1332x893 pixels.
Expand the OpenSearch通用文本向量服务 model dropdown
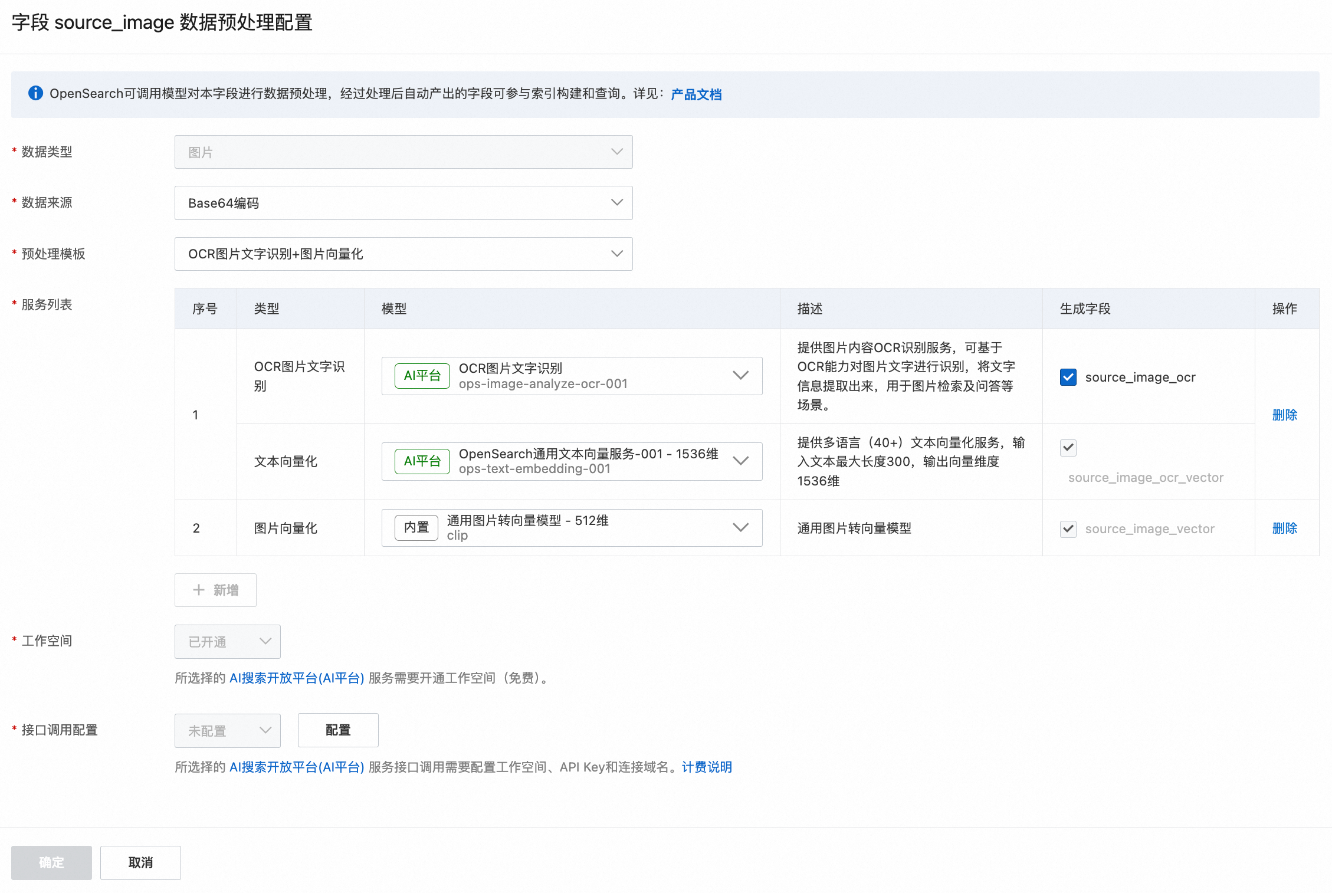pos(572,461)
